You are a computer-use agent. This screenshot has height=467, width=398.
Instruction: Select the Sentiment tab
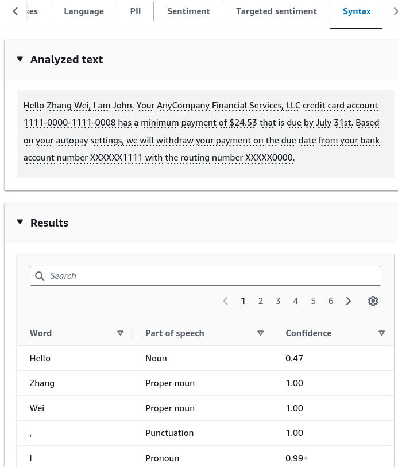coord(188,11)
